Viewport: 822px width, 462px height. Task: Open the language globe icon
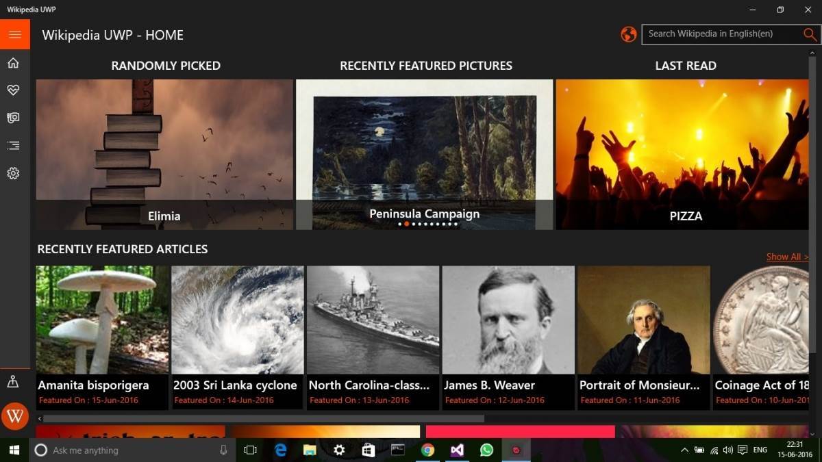click(x=628, y=34)
